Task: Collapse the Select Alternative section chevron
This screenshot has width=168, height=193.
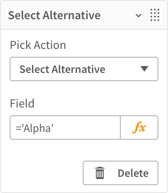Action: pos(138,15)
